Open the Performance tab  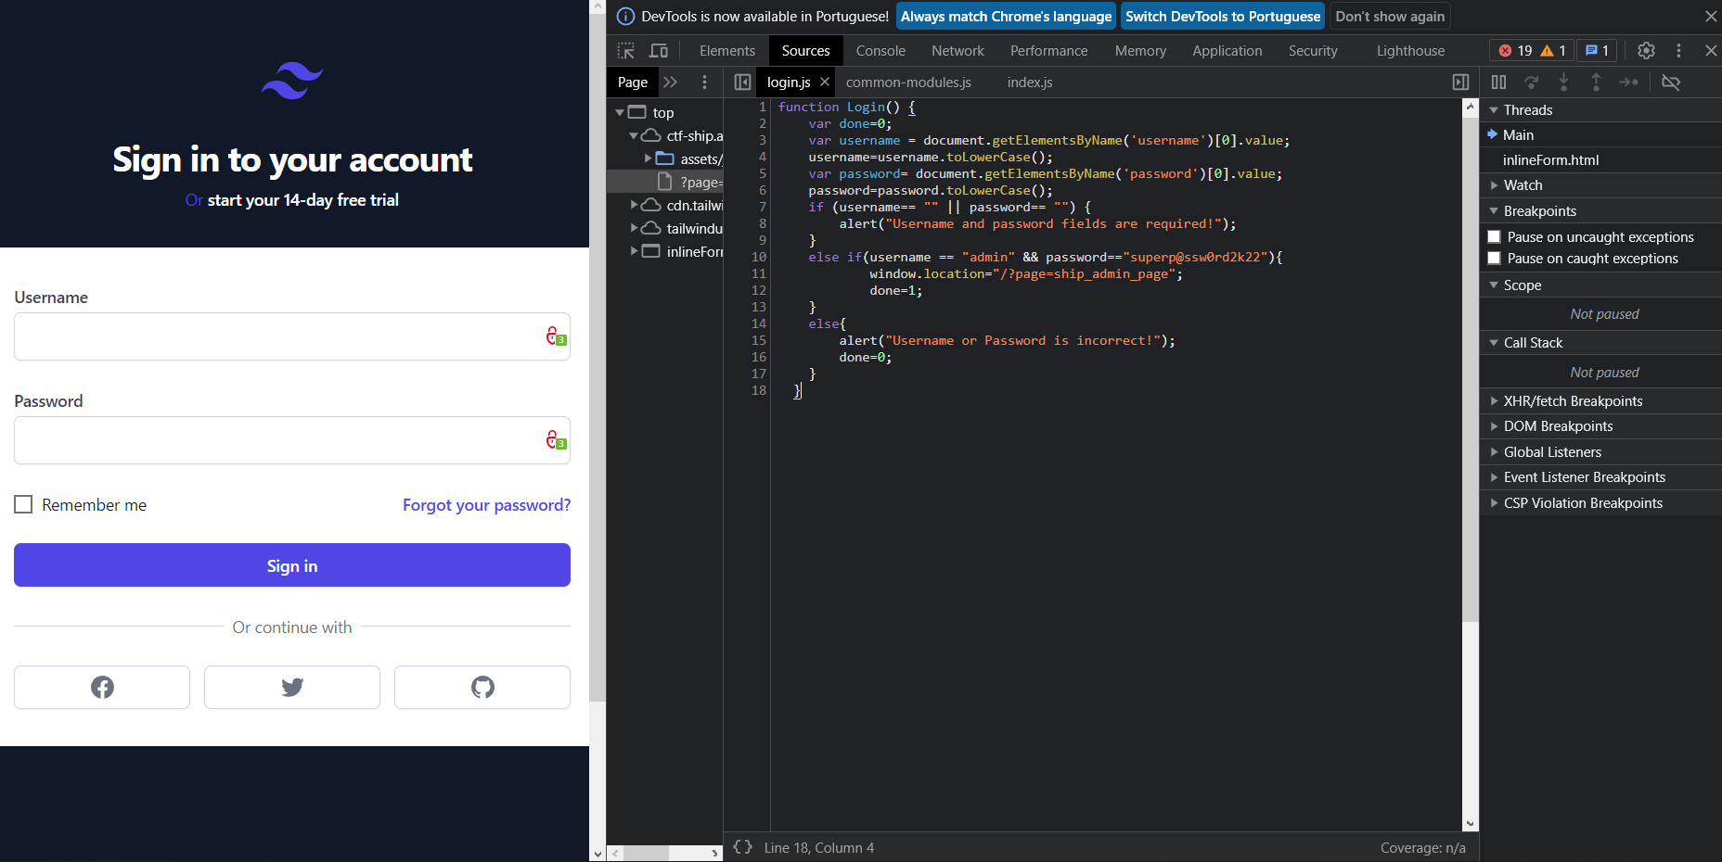click(x=1048, y=51)
